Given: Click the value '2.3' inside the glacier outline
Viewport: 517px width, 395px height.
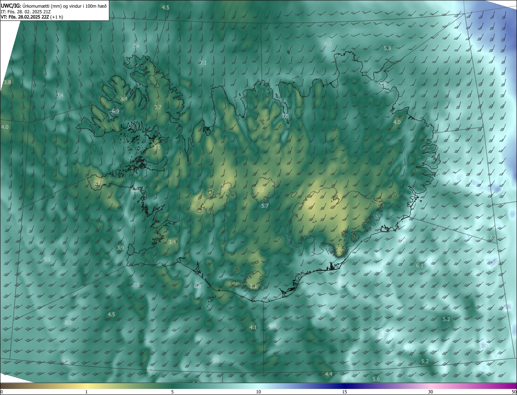Looking at the screenshot, I should [x=261, y=190].
